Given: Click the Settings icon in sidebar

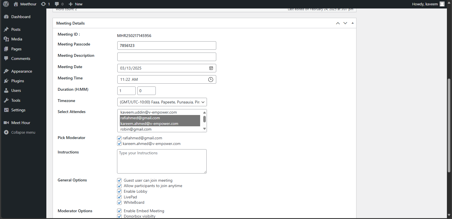Looking at the screenshot, I should coord(6,110).
